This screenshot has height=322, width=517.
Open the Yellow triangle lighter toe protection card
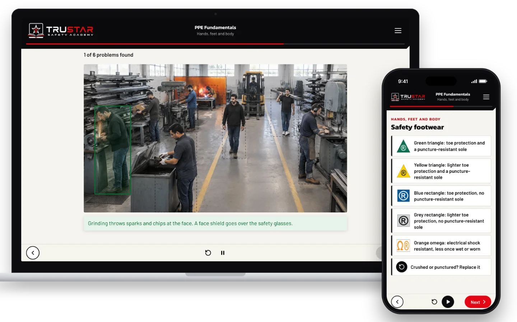coord(441,171)
